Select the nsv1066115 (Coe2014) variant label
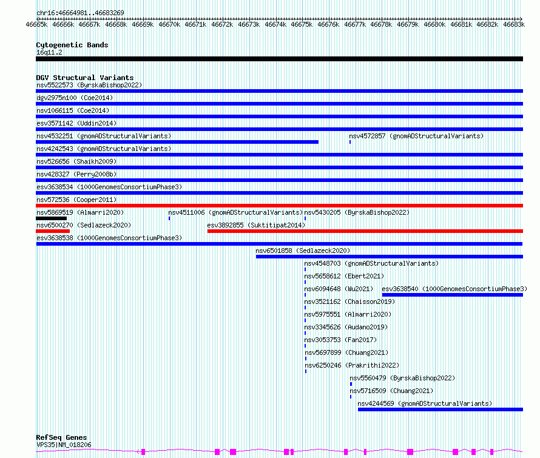 pyautogui.click(x=73, y=110)
